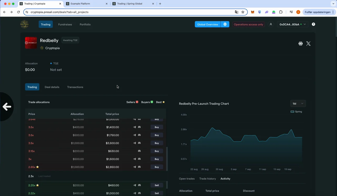Buy the best 2.85x offer
Screen dimensions: 337x196
click(x=157, y=167)
